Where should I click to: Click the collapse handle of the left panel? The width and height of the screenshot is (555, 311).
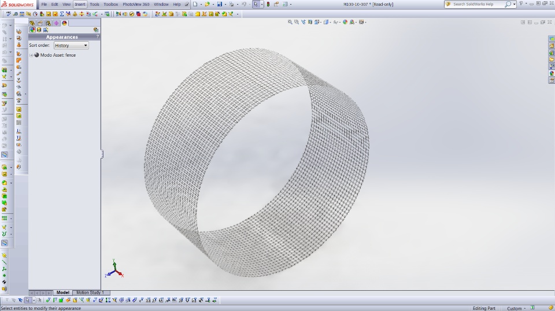point(102,154)
